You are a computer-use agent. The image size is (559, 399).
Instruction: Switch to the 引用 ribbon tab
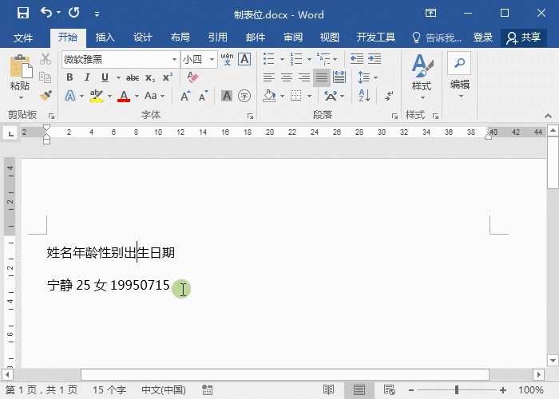coord(218,38)
